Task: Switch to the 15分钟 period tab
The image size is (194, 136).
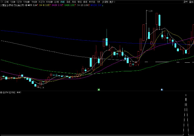Action: point(34,2)
